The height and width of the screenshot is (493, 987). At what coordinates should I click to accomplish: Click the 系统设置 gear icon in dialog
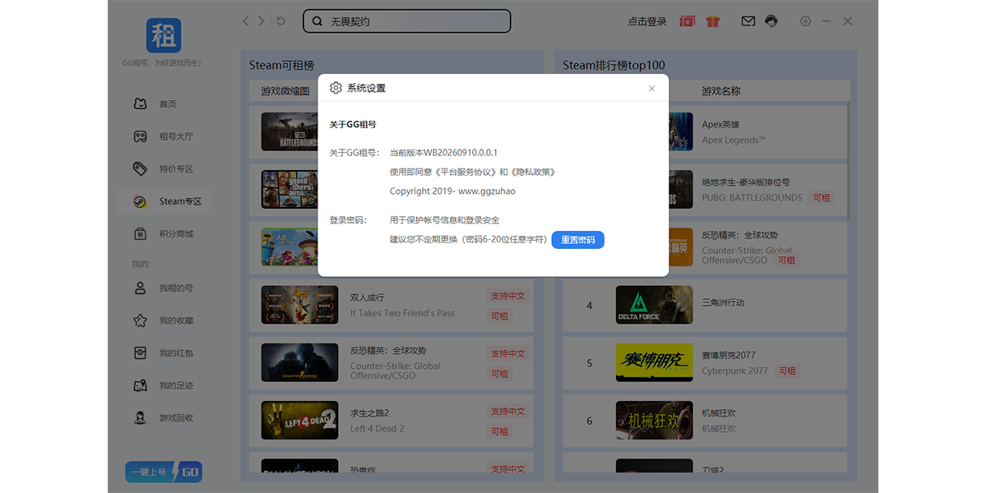[x=336, y=88]
